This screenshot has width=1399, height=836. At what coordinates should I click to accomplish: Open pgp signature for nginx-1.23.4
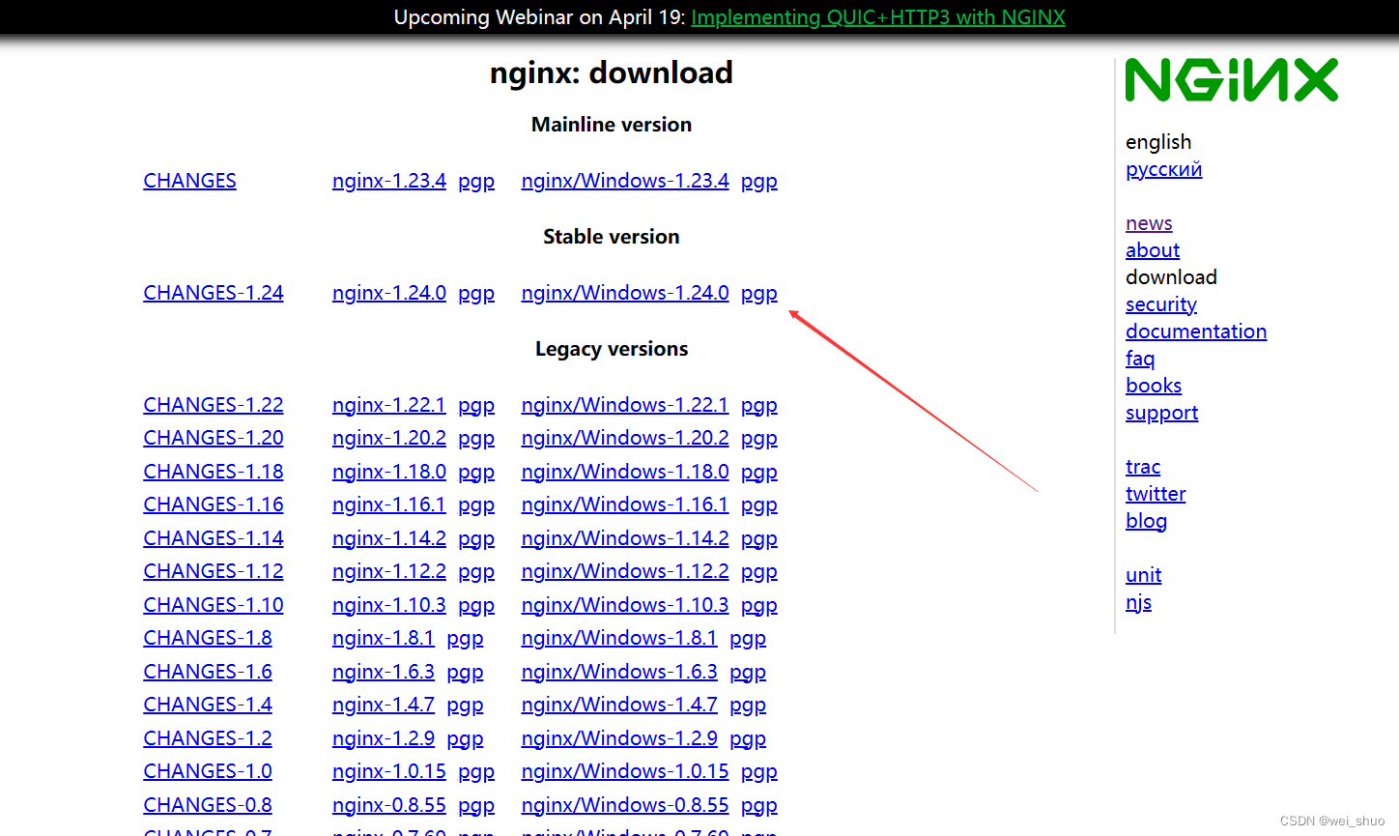point(476,182)
